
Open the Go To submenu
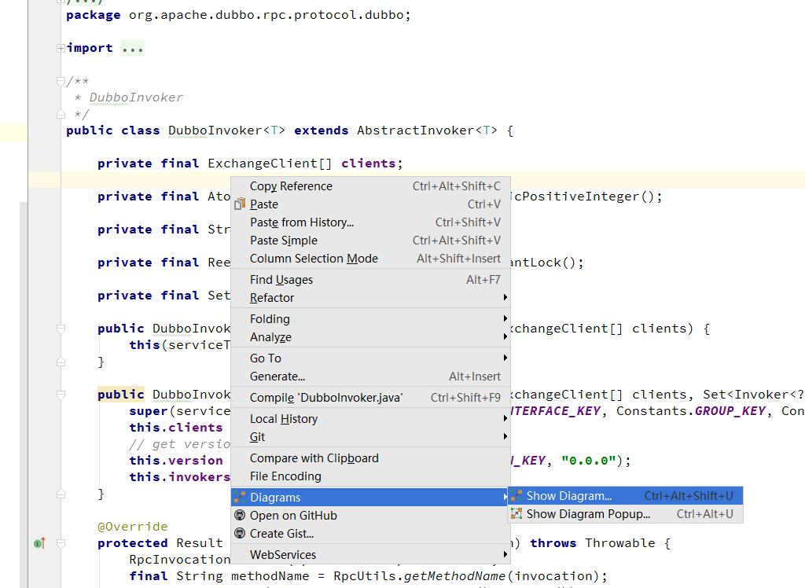[370, 358]
